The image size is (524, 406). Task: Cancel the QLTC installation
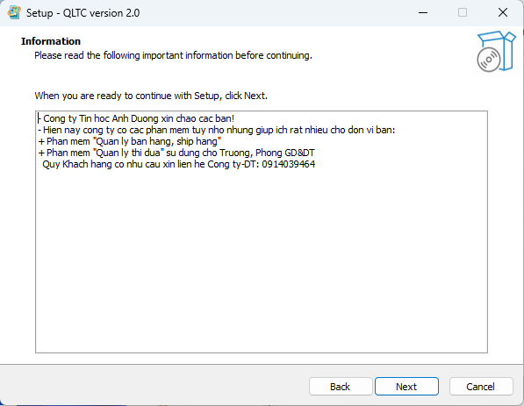coord(481,387)
